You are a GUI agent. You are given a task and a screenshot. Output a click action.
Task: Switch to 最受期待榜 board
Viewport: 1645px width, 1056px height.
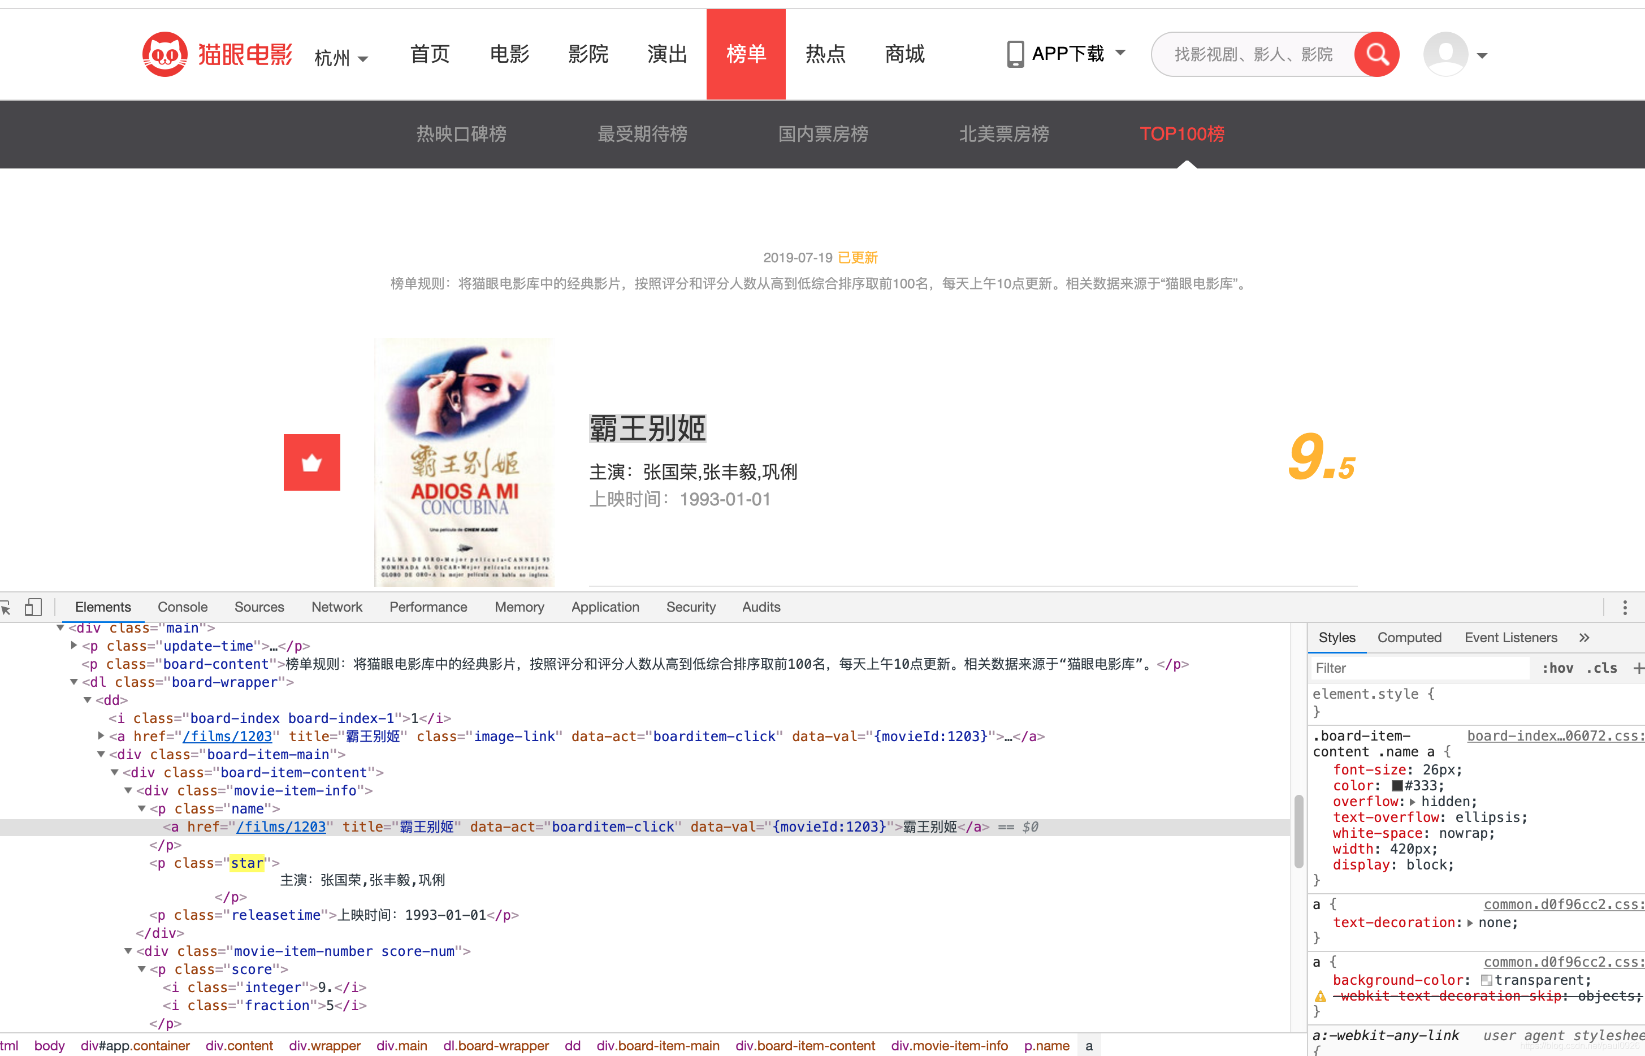coord(643,134)
